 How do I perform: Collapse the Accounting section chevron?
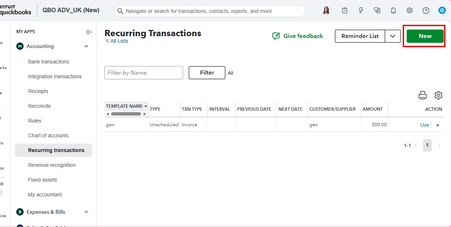(86, 46)
